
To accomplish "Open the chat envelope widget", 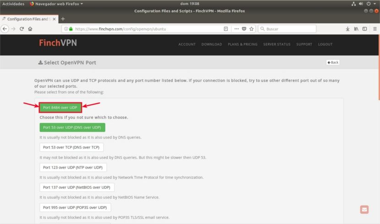I will click(364, 209).
